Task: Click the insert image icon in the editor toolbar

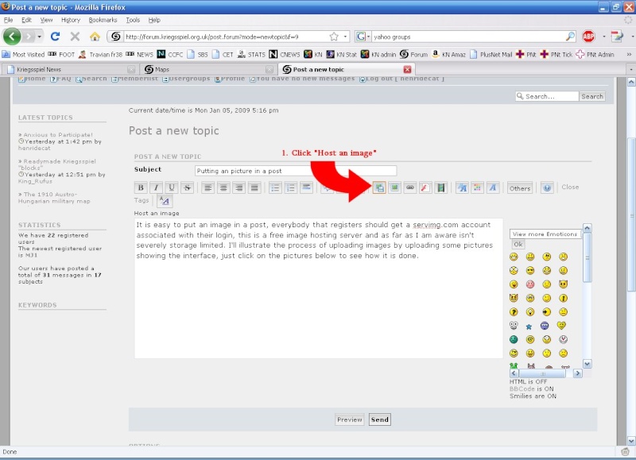Action: point(394,187)
